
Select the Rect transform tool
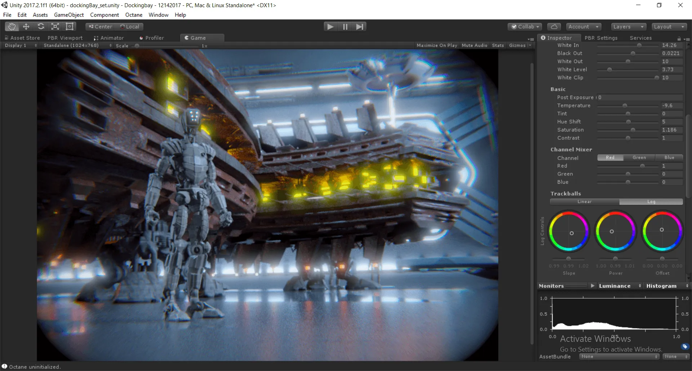(x=69, y=26)
